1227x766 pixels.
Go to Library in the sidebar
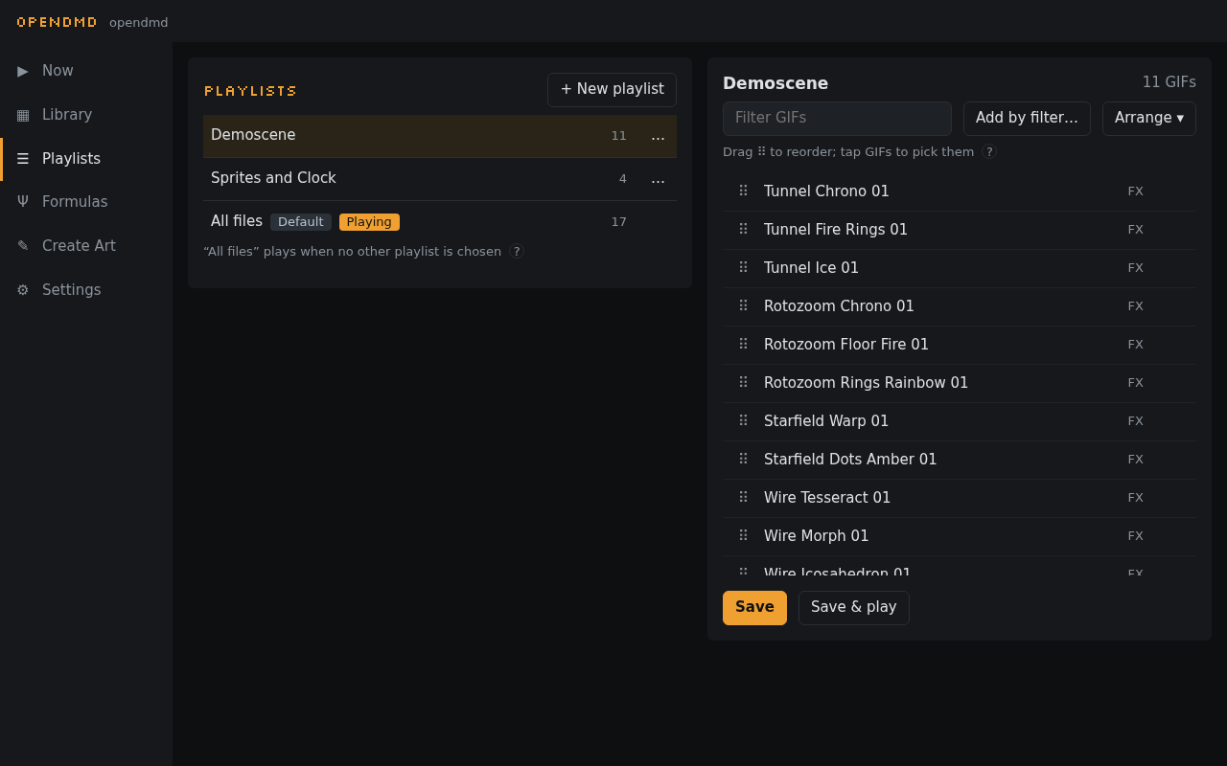click(x=86, y=115)
